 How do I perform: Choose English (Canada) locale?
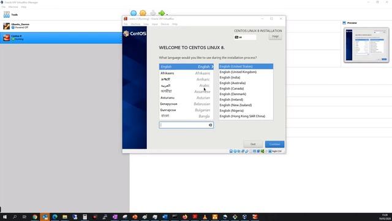(246, 88)
